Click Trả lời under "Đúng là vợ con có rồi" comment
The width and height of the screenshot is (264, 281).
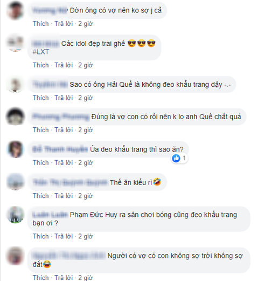pos(64,130)
